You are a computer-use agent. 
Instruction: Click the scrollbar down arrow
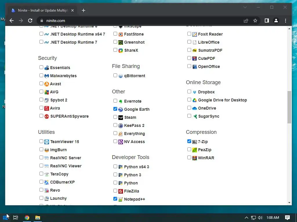(289, 203)
